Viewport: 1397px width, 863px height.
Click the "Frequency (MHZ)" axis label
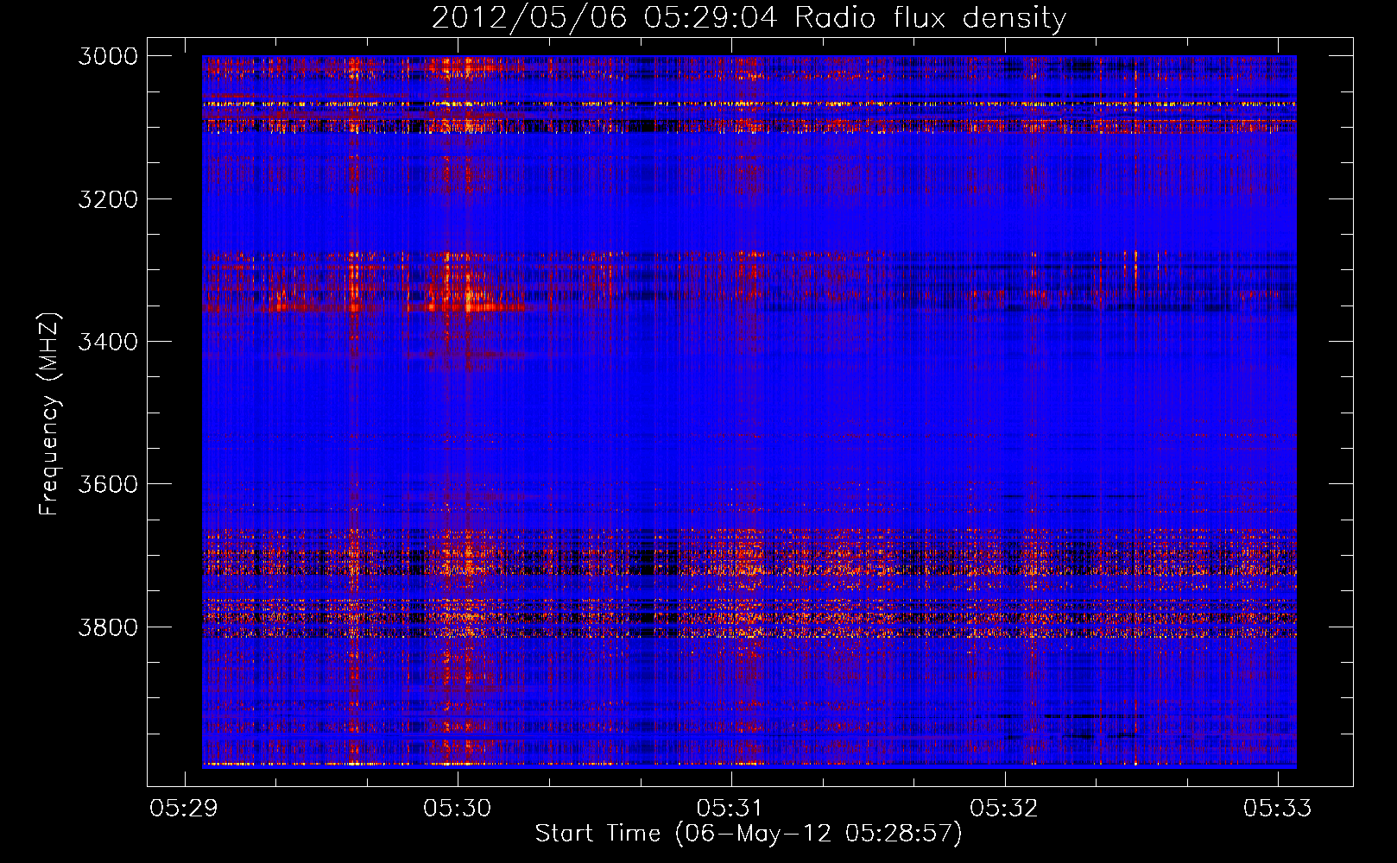tap(49, 414)
